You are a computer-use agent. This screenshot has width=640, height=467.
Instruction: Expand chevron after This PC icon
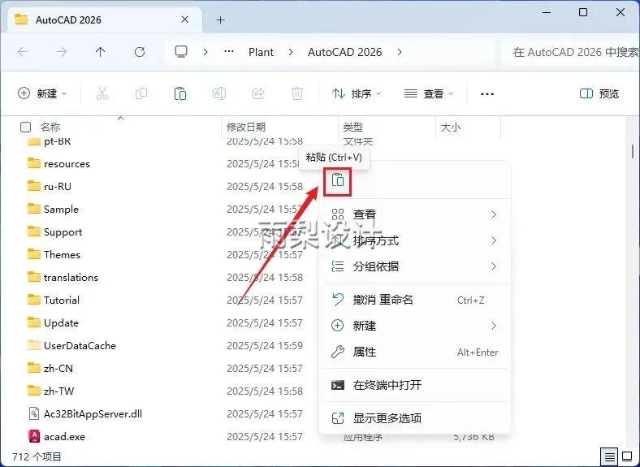[205, 52]
